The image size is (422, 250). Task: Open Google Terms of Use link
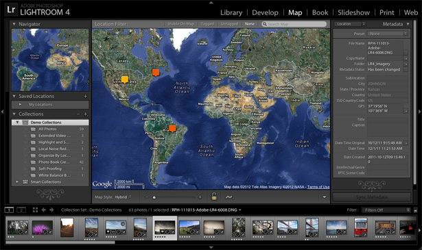(318, 187)
